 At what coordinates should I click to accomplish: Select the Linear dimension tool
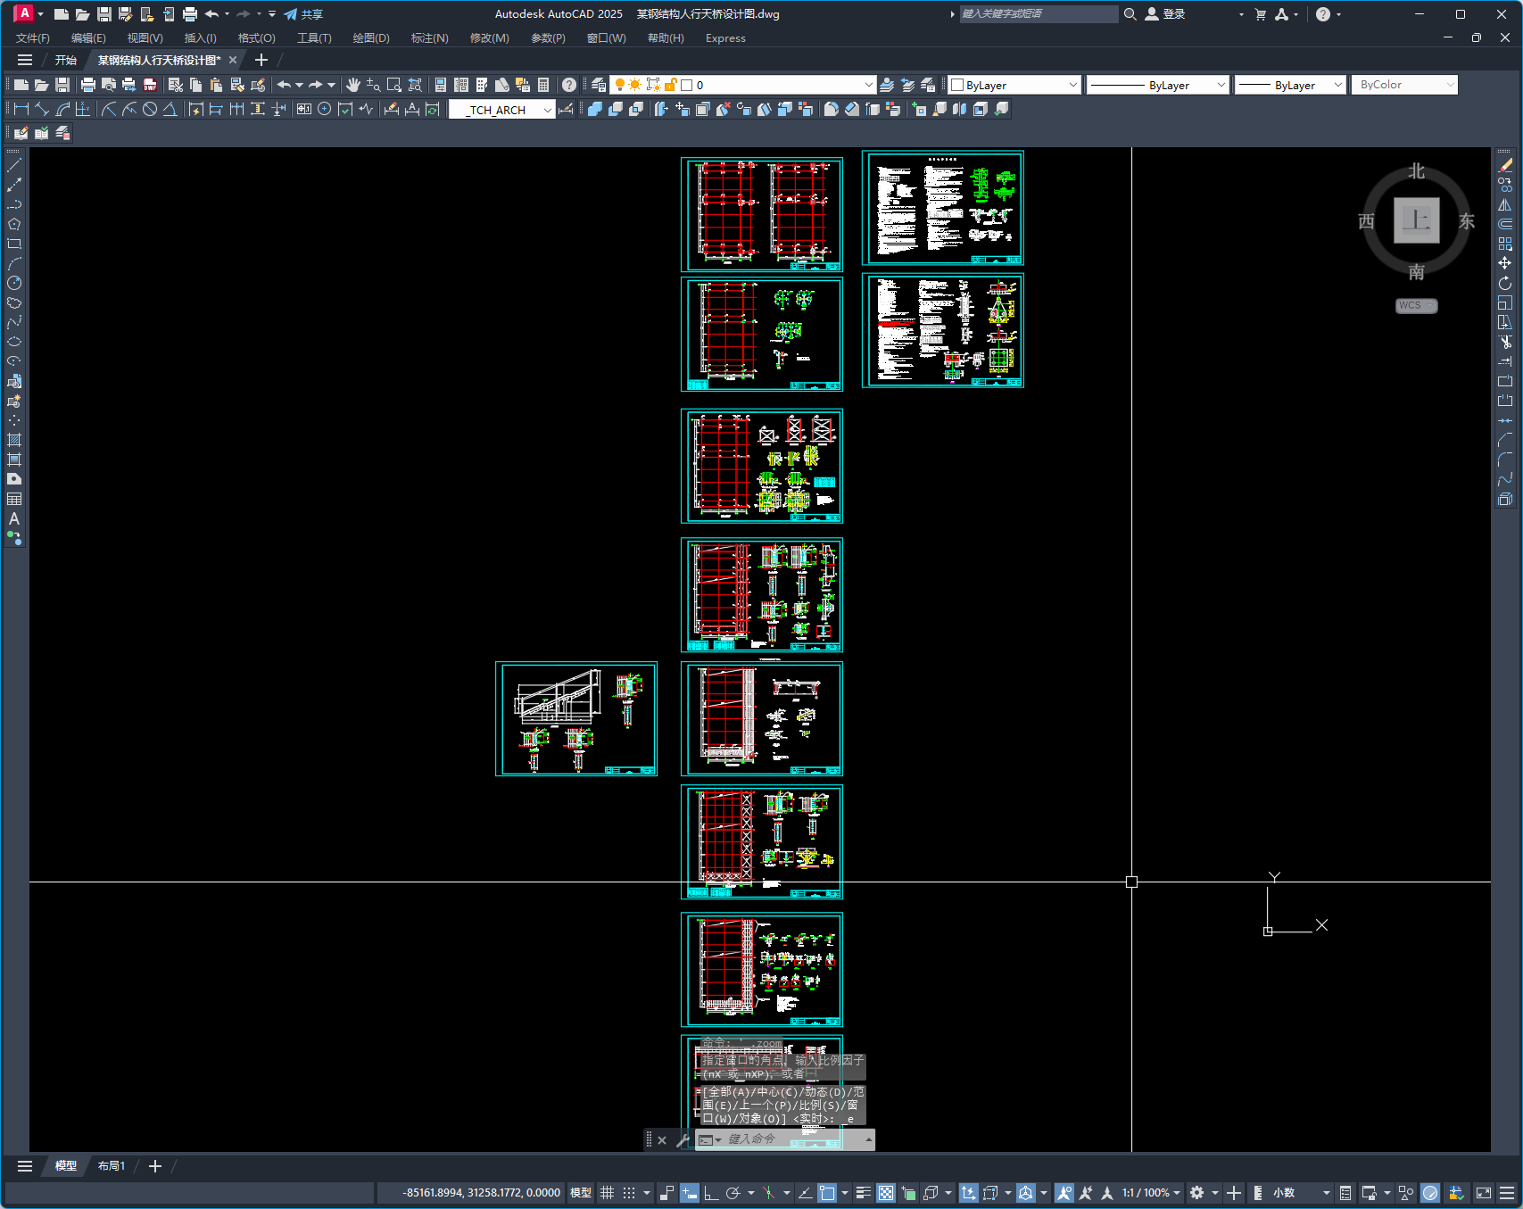coord(21,109)
